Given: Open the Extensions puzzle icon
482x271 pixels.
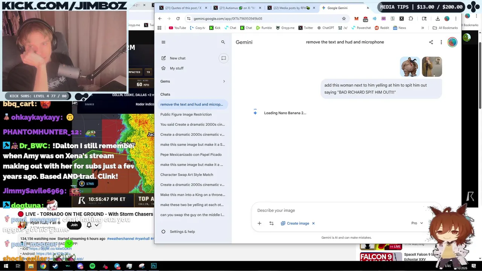Looking at the screenshot, I should (410, 18).
